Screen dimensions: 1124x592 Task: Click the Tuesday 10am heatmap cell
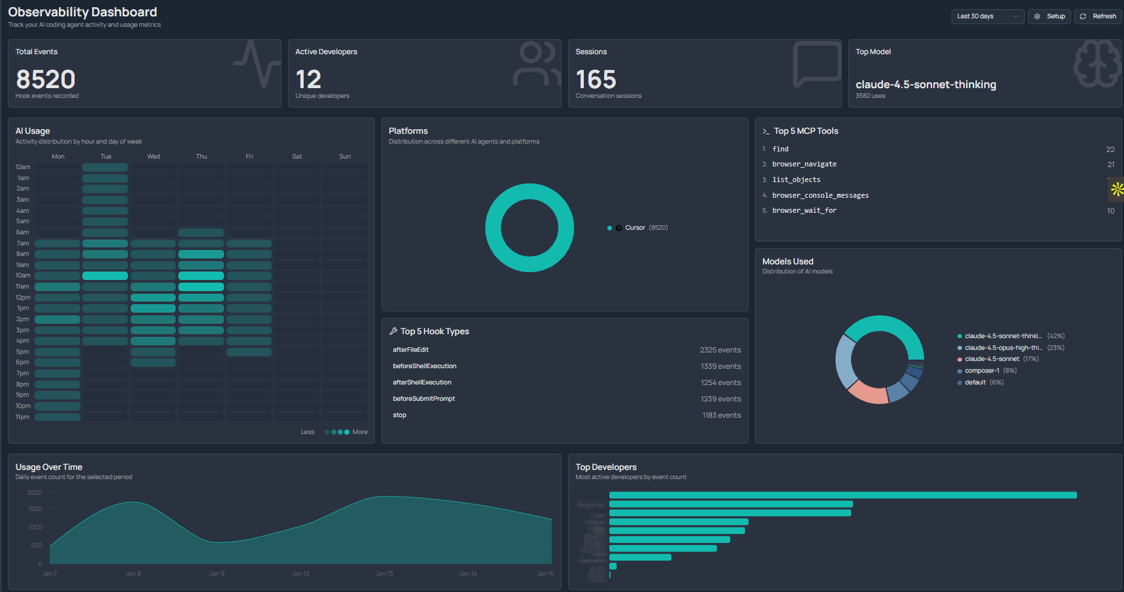[x=105, y=276]
